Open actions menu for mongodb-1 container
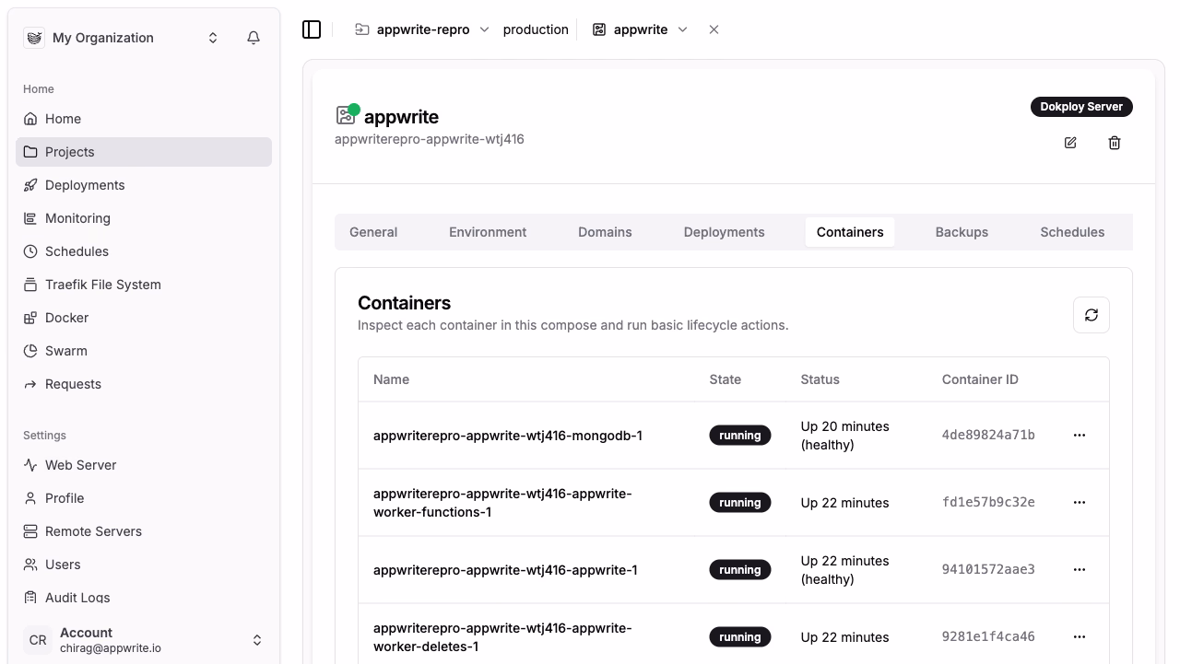1180x664 pixels. point(1080,436)
